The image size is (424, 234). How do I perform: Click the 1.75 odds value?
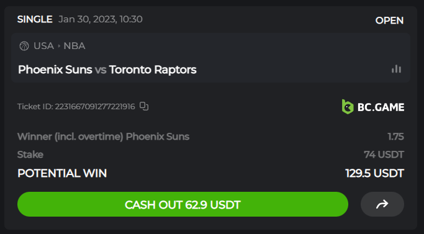coord(395,137)
